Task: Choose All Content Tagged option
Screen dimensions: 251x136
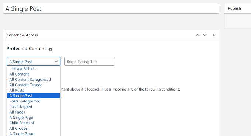Action: [34, 85]
